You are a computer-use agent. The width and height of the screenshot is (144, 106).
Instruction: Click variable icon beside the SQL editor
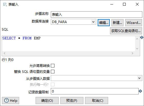(142, 37)
